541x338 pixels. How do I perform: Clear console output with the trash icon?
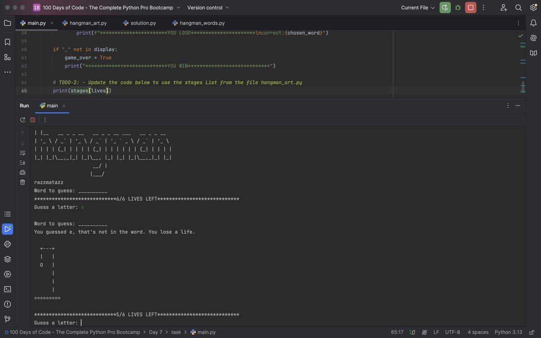(23, 182)
